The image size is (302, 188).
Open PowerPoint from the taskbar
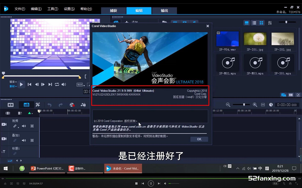coord(47,168)
